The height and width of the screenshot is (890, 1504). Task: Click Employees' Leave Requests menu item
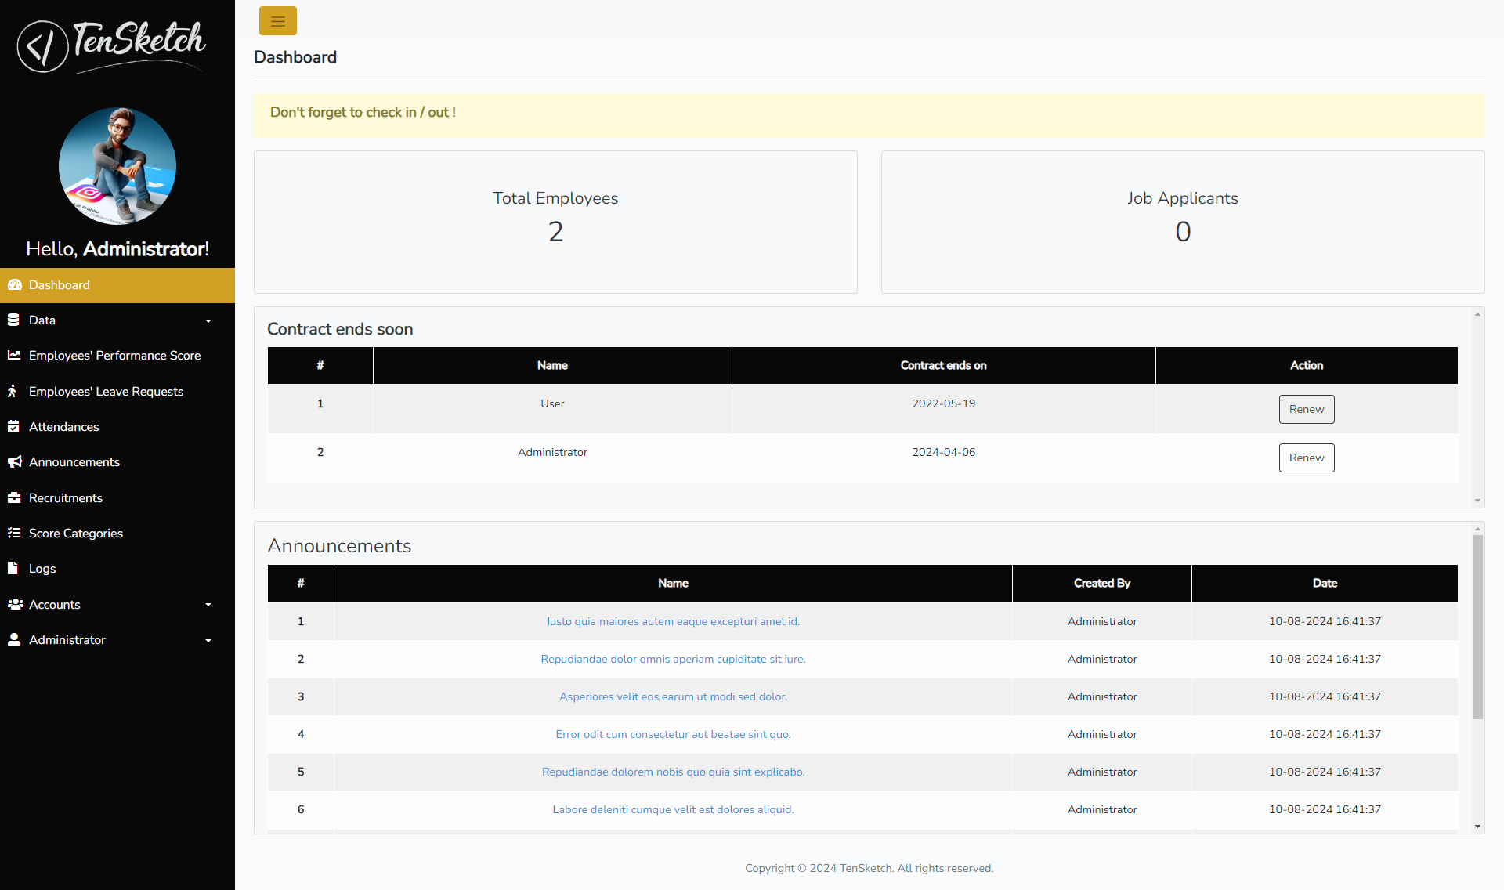(x=106, y=391)
